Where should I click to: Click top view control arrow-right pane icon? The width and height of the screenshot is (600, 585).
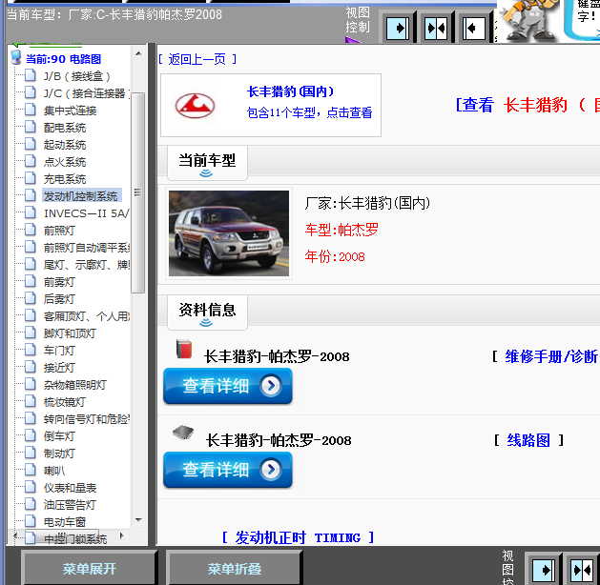pos(398,29)
